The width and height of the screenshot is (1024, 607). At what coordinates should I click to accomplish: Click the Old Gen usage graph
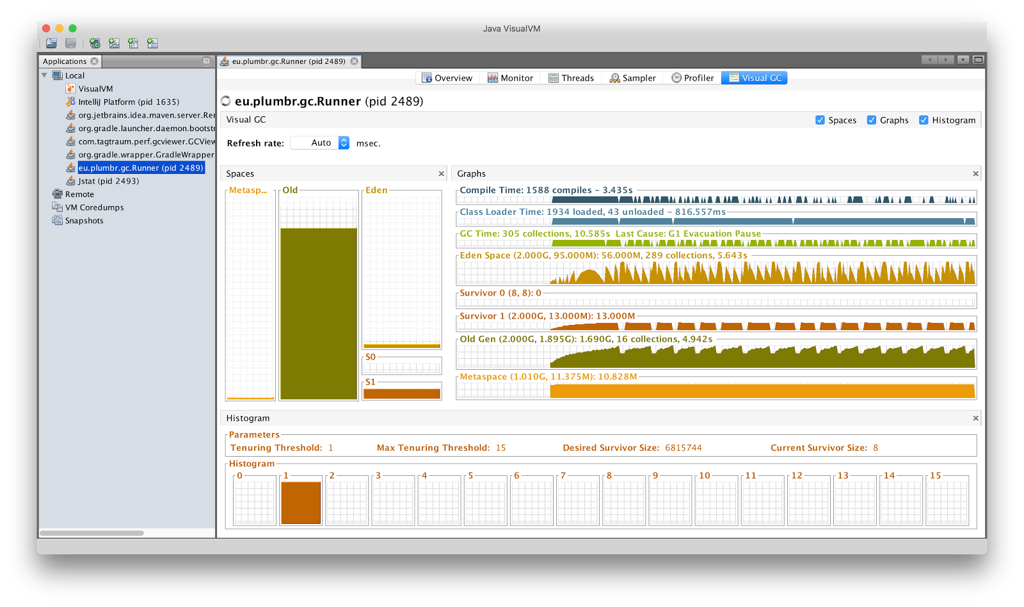click(x=716, y=356)
